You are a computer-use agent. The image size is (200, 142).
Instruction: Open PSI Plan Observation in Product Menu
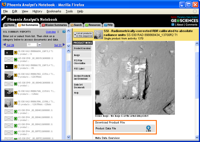(82, 62)
